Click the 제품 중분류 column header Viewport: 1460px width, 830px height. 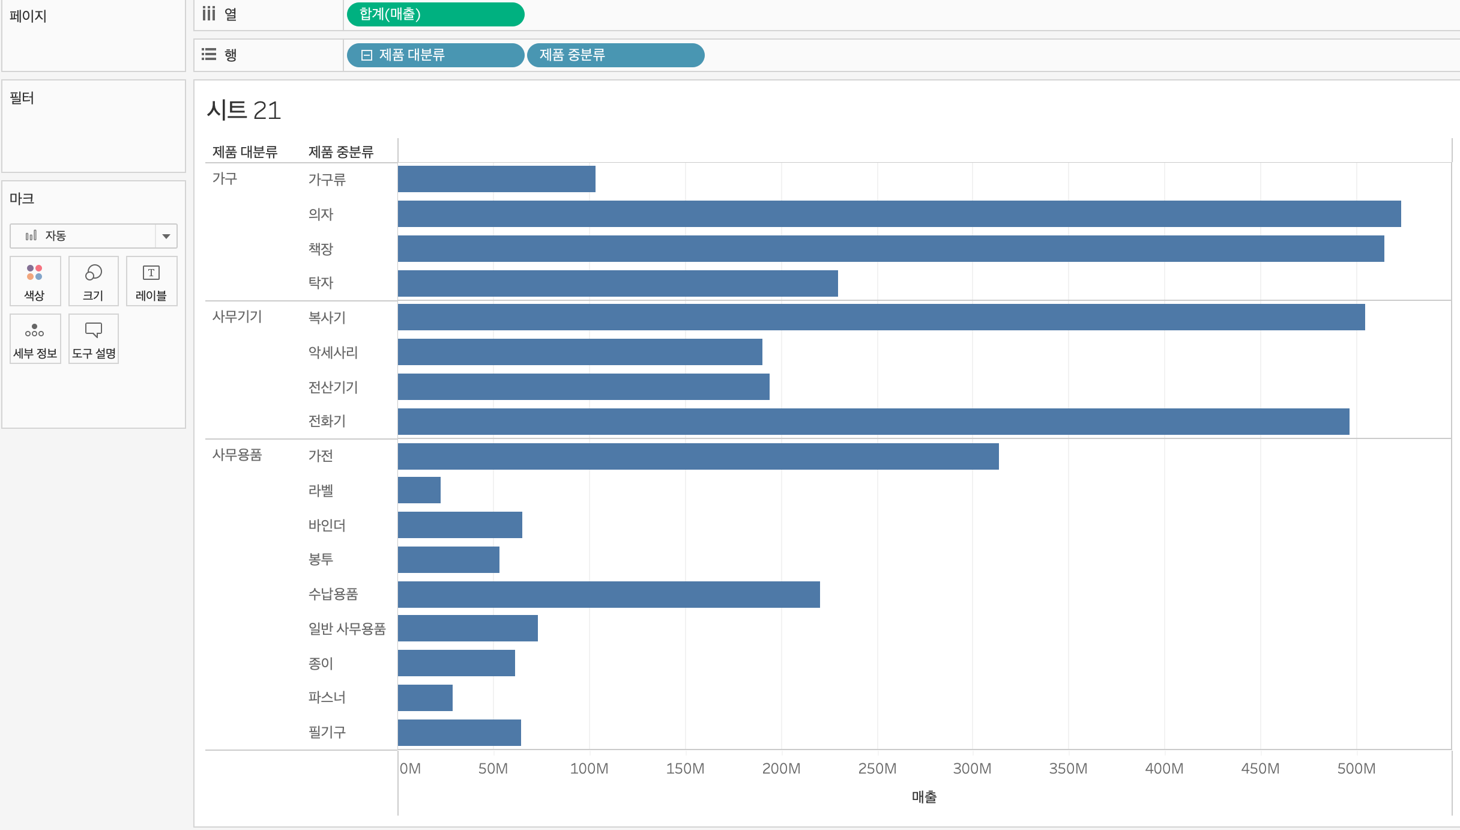click(341, 152)
